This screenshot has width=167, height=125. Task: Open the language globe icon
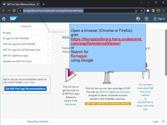point(138,19)
